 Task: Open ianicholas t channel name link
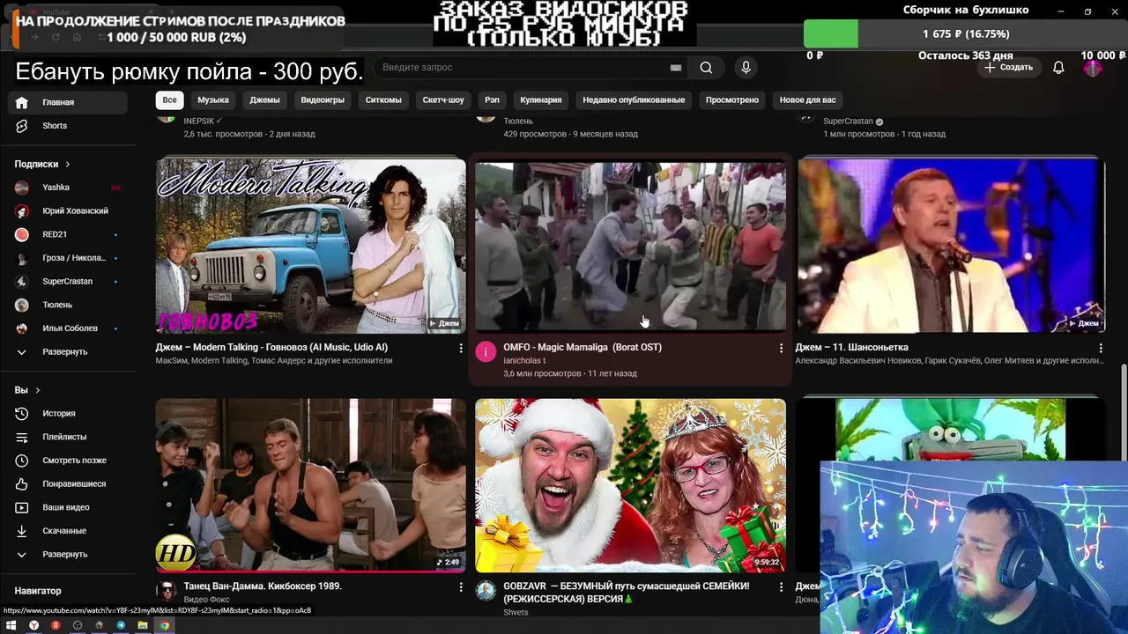[524, 361]
